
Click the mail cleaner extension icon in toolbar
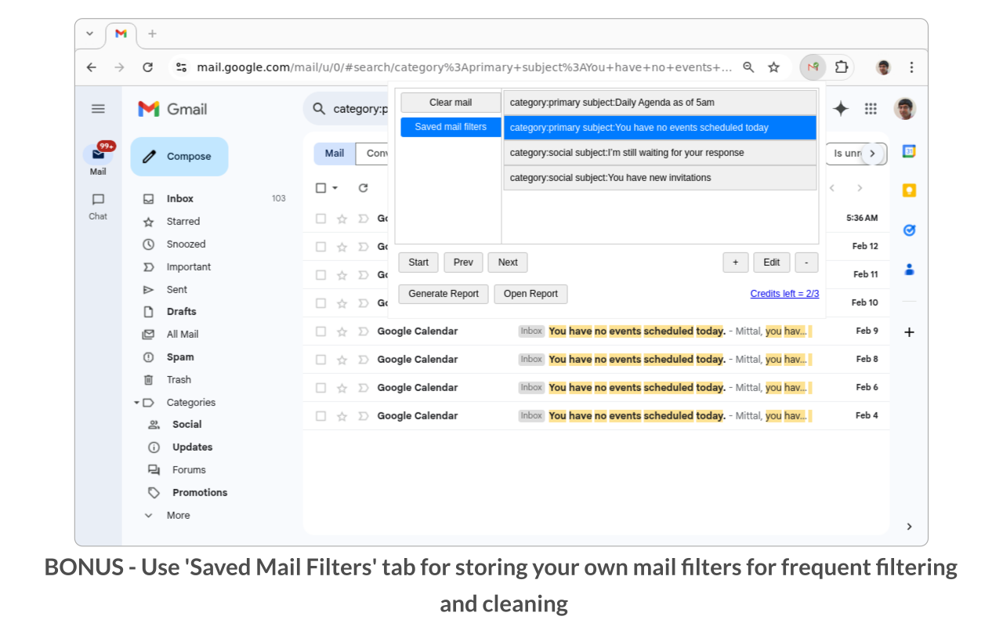813,67
